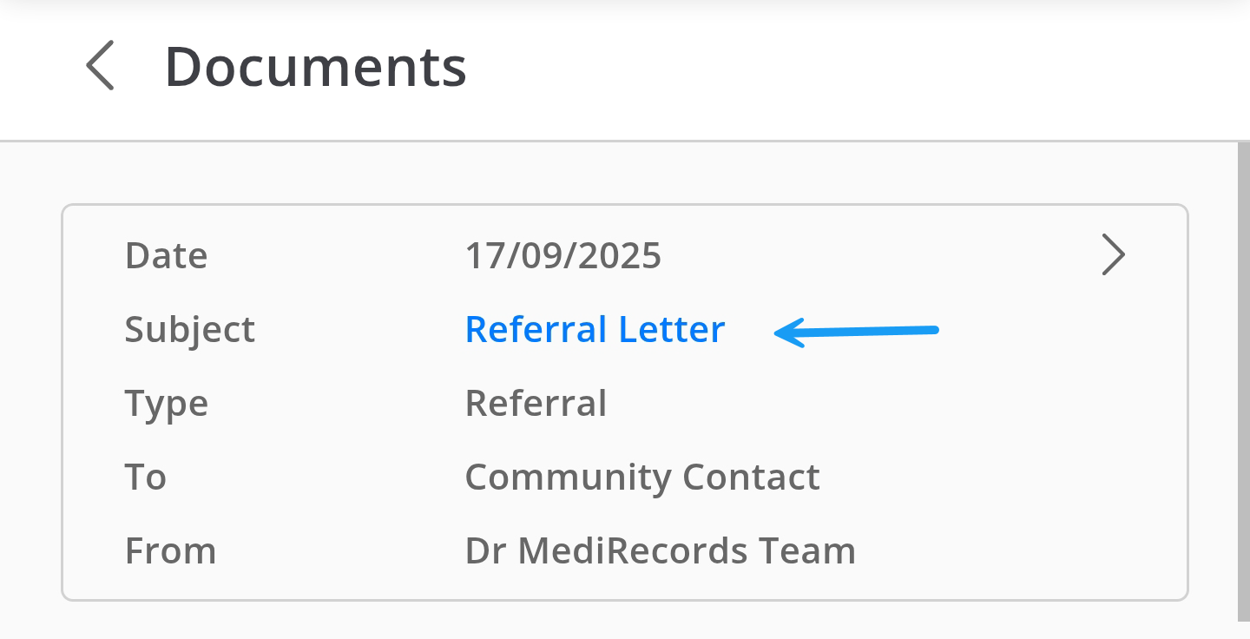Select the date value 17/09/2025
Image resolution: width=1250 pixels, height=639 pixels.
[562, 256]
